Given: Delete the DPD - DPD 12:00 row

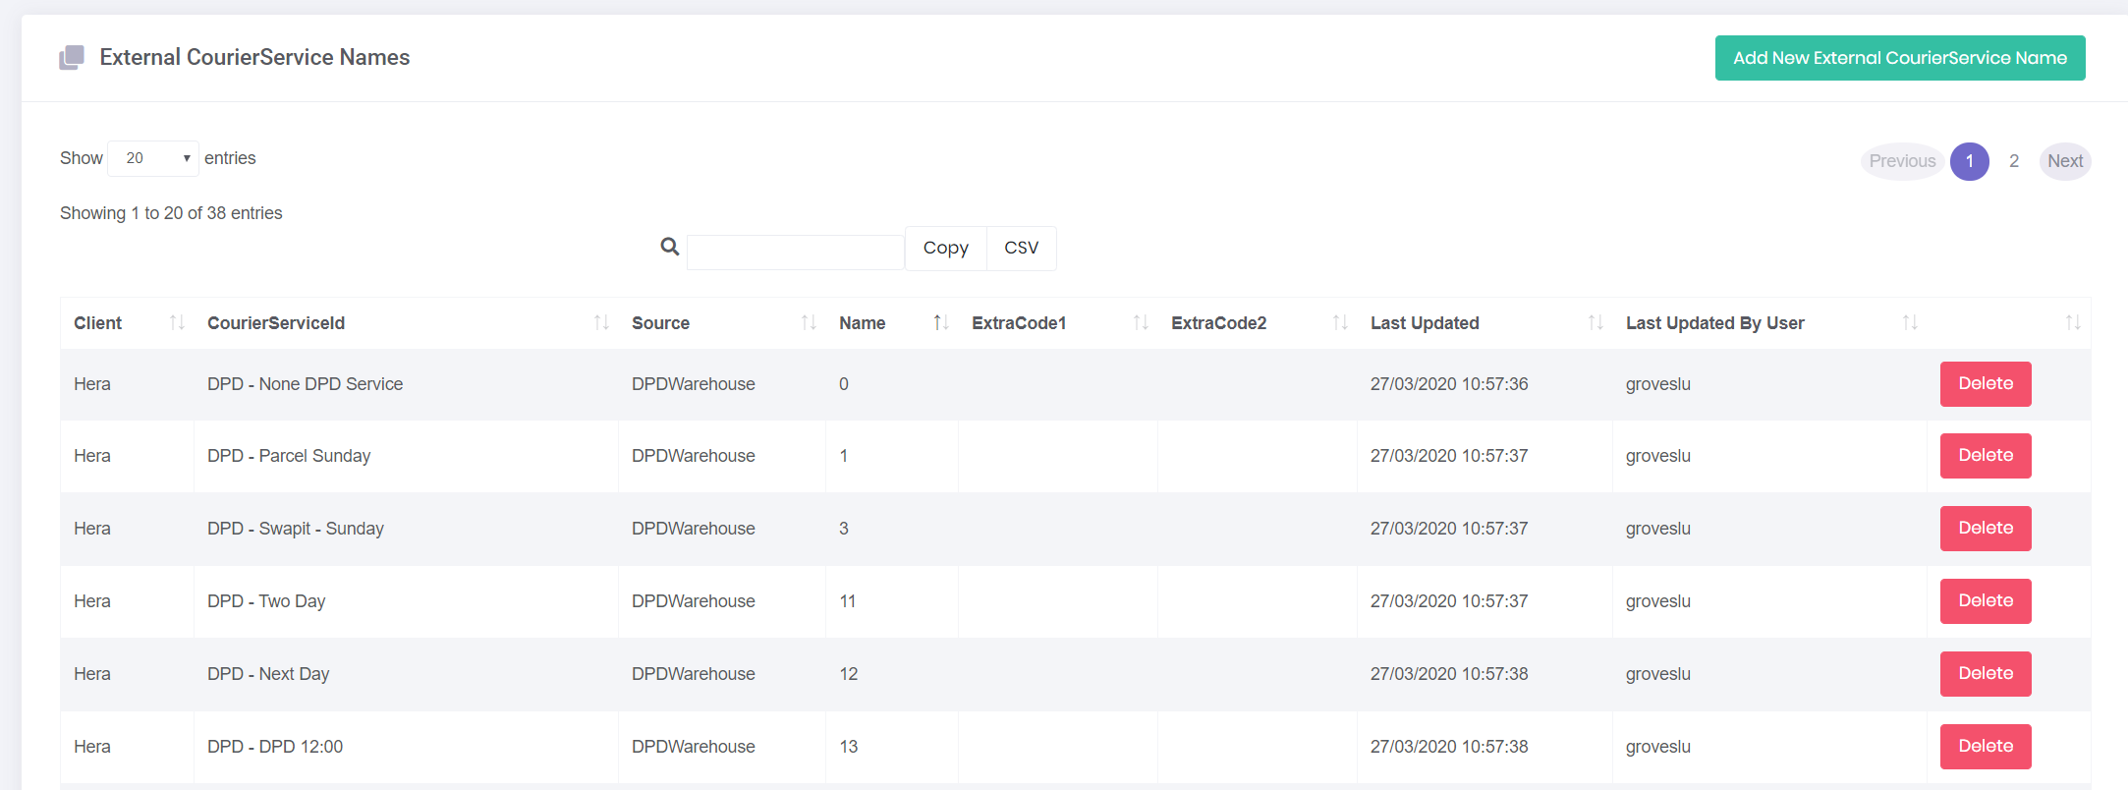Looking at the screenshot, I should pyautogui.click(x=1986, y=747).
